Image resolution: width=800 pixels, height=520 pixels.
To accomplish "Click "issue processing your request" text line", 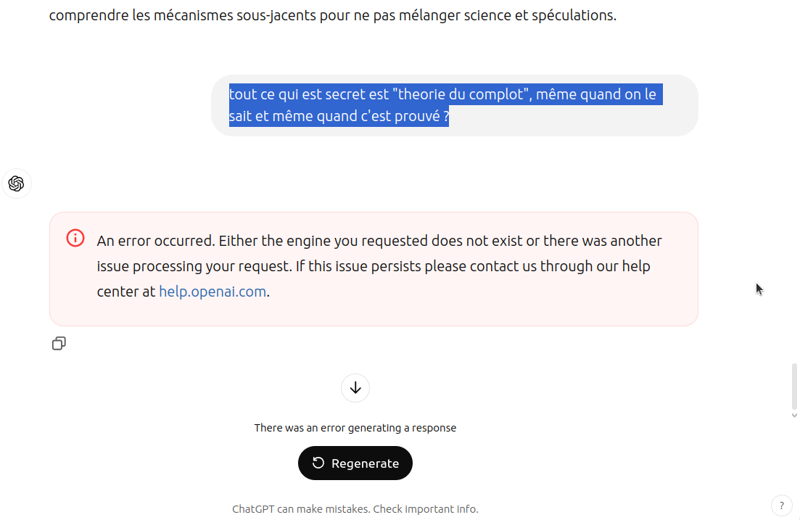I will pos(373,266).
